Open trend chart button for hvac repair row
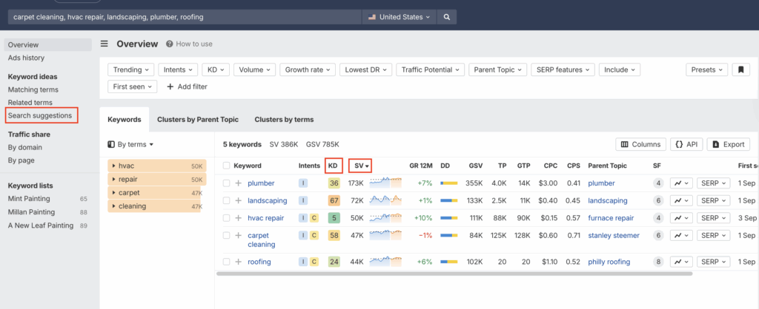This screenshot has height=309, width=759. [681, 218]
